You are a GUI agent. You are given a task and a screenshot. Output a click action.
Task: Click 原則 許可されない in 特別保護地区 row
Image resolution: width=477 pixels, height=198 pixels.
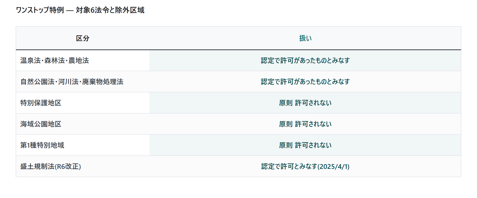tap(305, 103)
